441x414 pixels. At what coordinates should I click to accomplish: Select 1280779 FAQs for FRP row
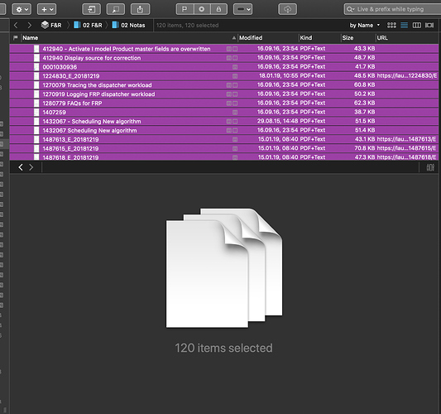[x=224, y=103]
